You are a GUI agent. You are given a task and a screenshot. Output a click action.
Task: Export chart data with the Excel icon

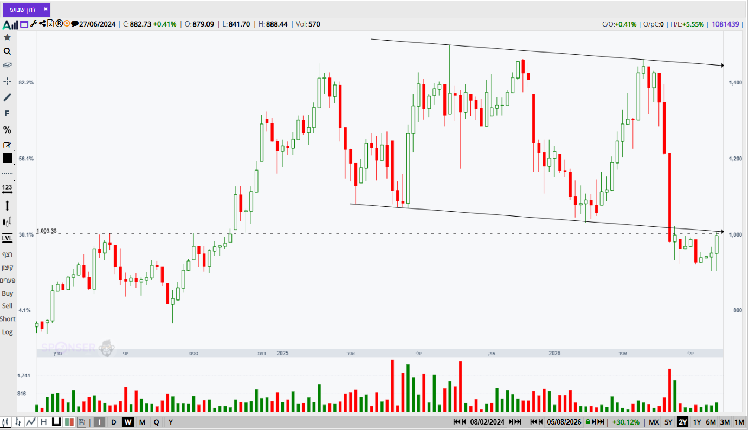point(50,24)
